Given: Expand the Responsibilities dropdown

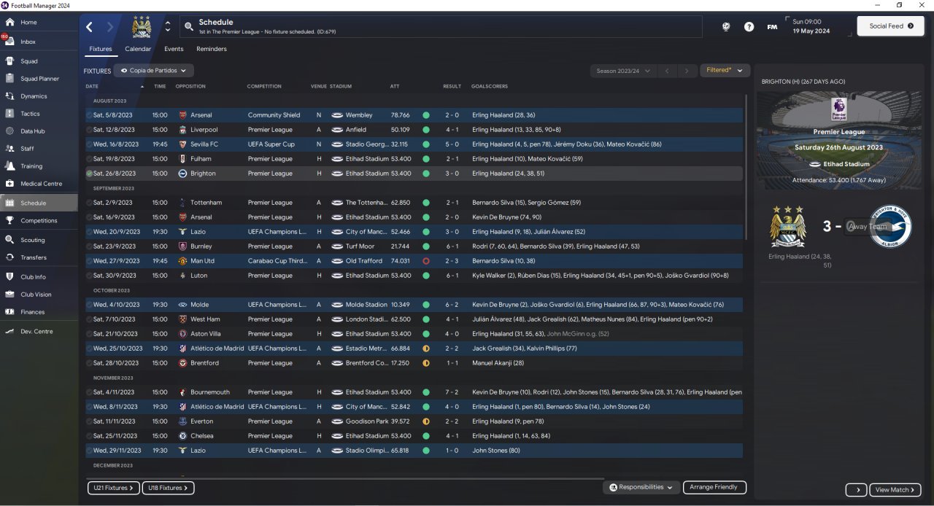Looking at the screenshot, I should (641, 487).
